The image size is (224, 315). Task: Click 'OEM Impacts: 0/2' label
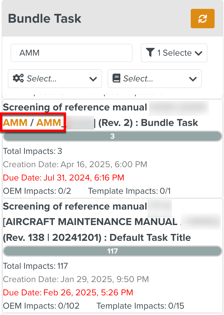tap(37, 191)
